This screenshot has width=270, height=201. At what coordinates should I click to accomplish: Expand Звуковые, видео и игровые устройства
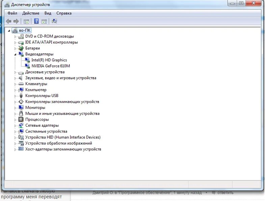pyautogui.click(x=15, y=78)
